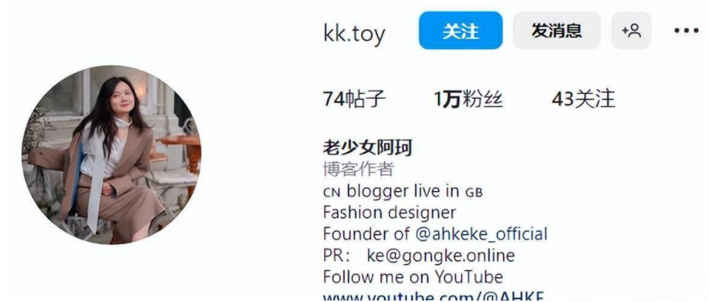708x302 pixels.
Task: Click the Founder of text in bio
Action: [x=366, y=235]
